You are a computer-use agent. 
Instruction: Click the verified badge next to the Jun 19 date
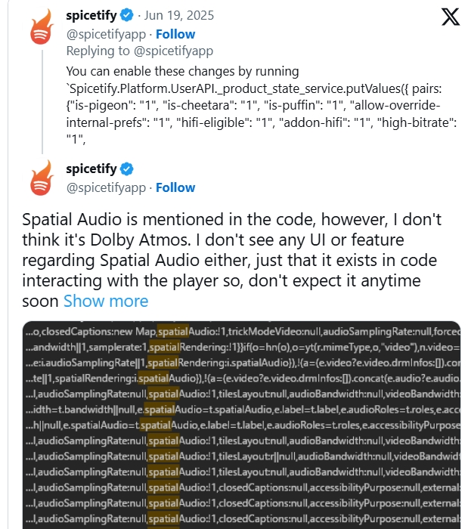click(x=127, y=16)
